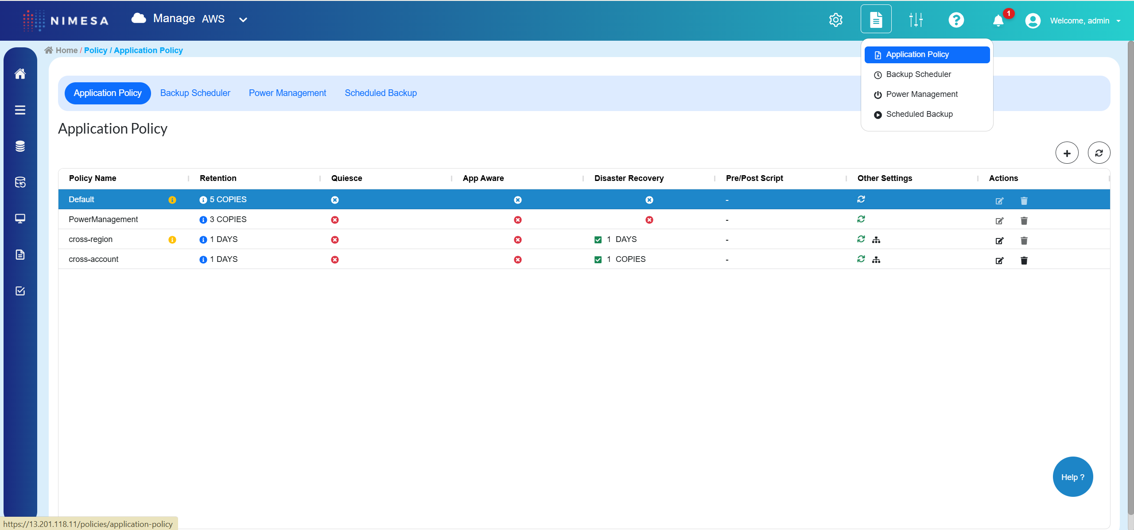Toggle cross-region Disaster Recovery checkbox

tap(598, 240)
